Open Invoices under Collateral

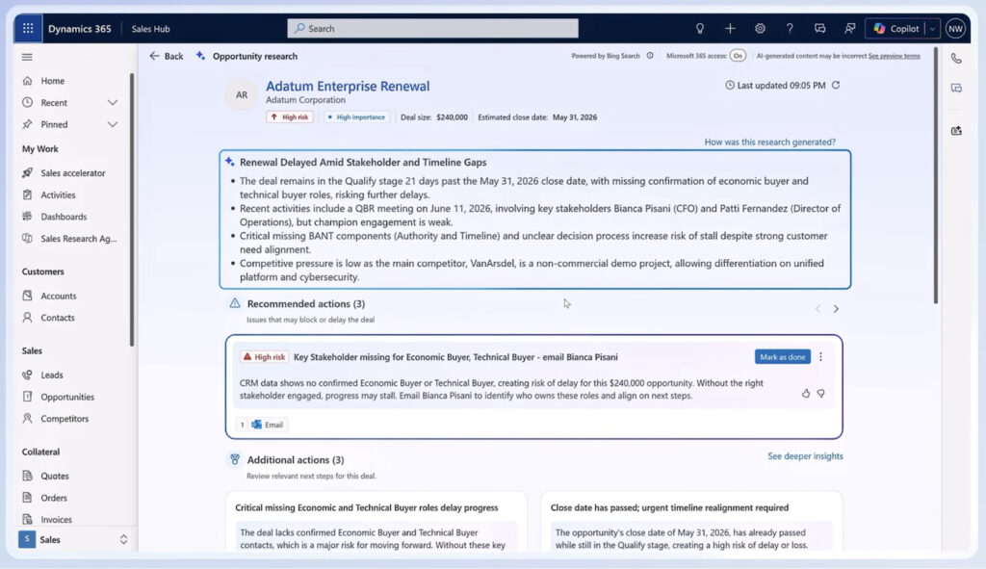point(56,519)
